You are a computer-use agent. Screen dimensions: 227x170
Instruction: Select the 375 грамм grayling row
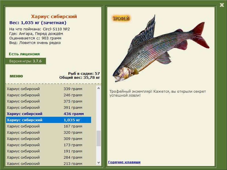pyautogui.click(x=49, y=101)
